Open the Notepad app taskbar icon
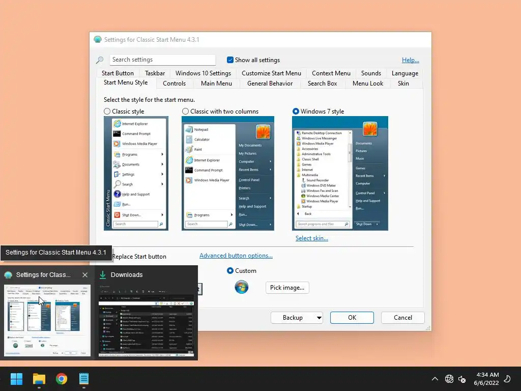521x391 pixels. pos(84,379)
